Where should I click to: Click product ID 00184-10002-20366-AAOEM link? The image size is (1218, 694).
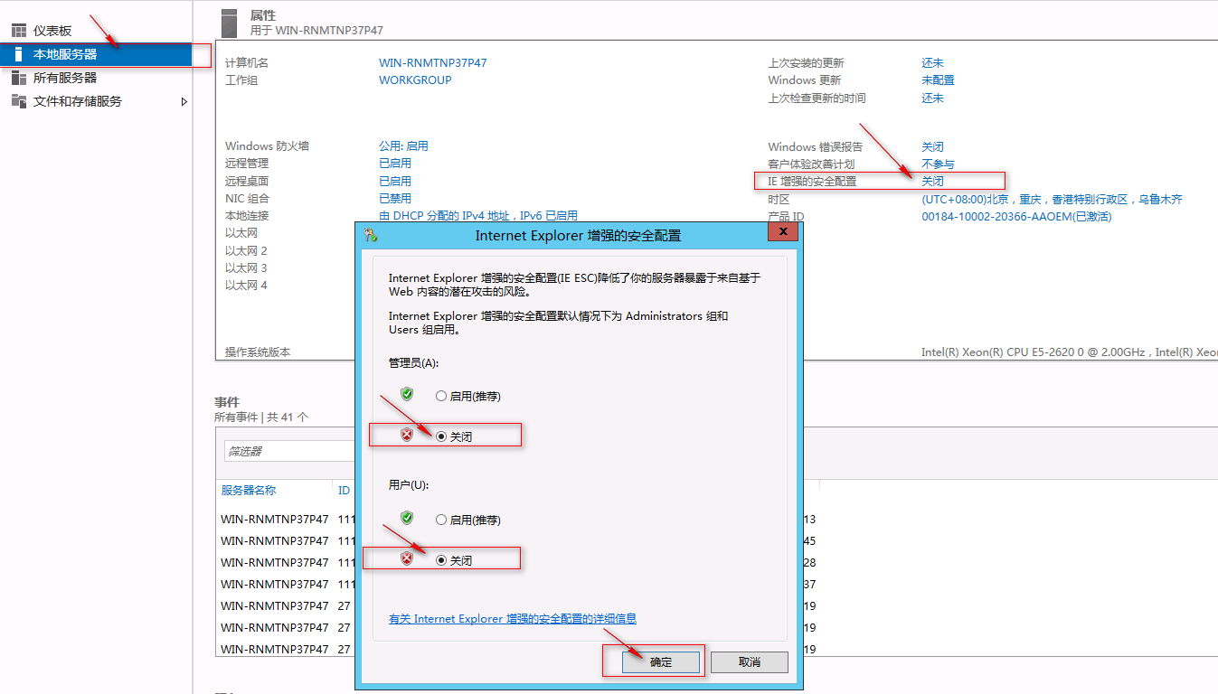(1016, 216)
